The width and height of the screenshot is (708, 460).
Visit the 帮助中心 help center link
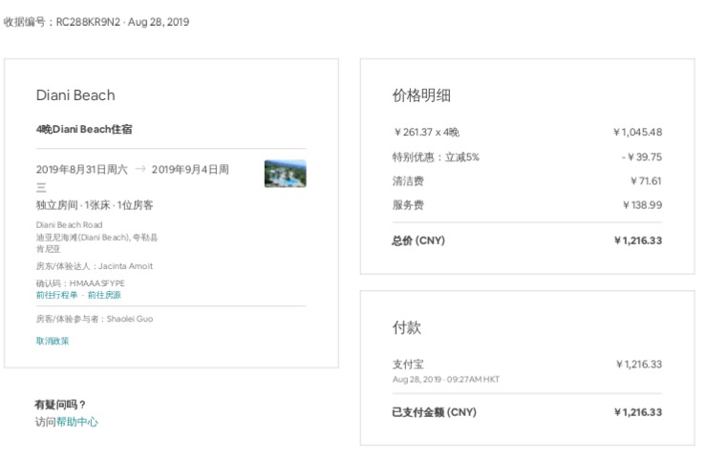[76, 422]
